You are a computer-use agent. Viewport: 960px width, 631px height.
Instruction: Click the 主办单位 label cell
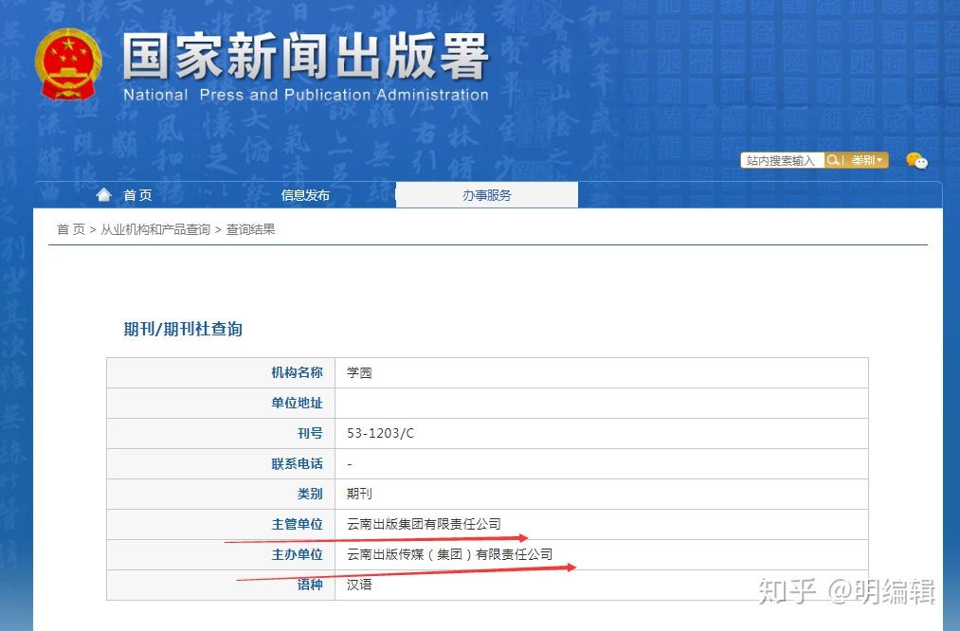click(221, 554)
